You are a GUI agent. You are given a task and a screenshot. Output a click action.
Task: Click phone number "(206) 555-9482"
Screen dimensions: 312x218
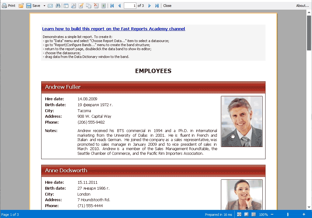(x=91, y=122)
